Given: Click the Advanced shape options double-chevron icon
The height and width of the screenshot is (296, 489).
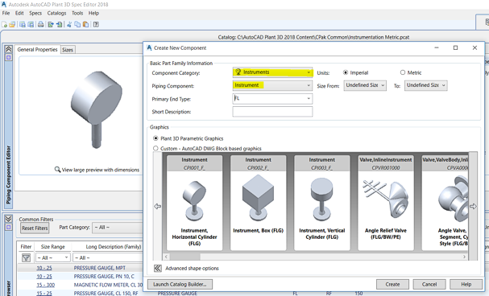Looking at the screenshot, I should tap(158, 269).
